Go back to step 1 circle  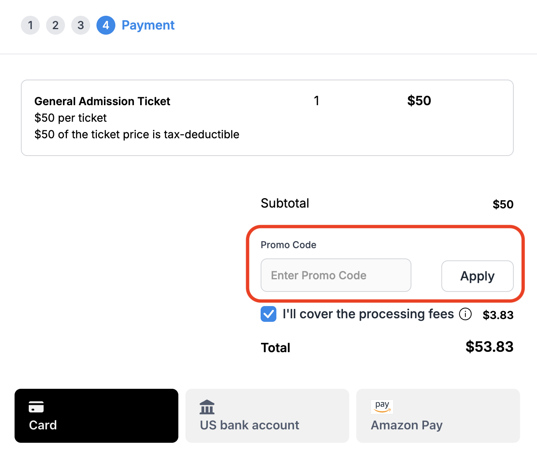(30, 25)
